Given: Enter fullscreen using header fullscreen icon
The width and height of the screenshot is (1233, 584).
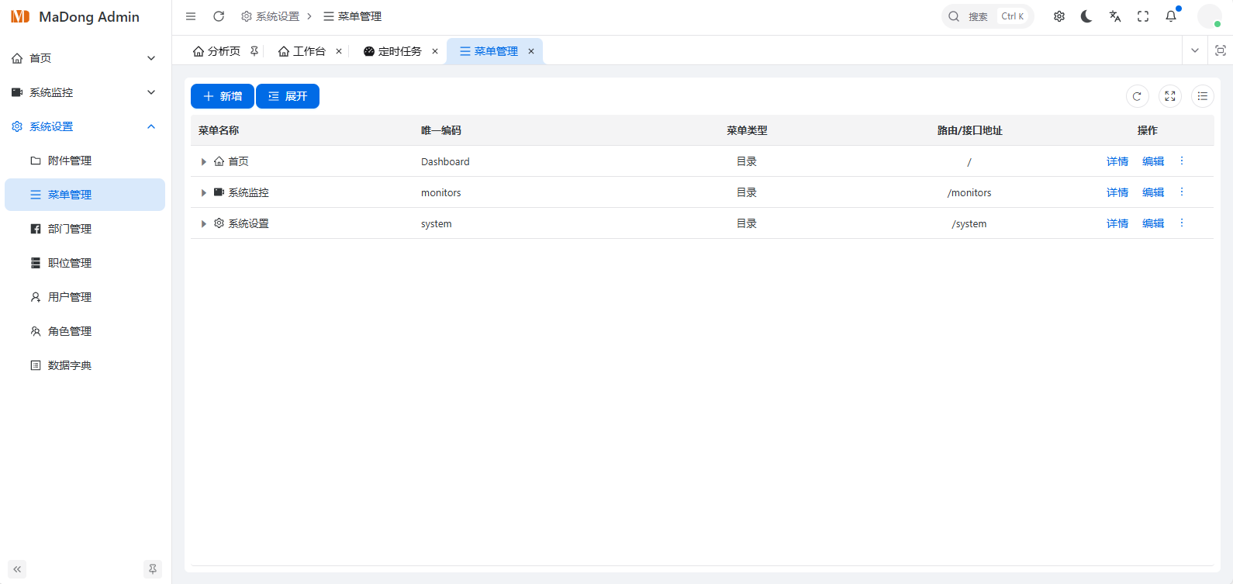Looking at the screenshot, I should point(1143,16).
